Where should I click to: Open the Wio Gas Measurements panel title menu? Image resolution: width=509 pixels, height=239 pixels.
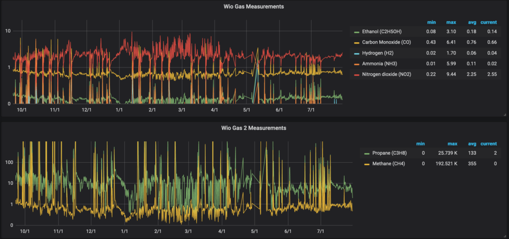click(x=254, y=6)
